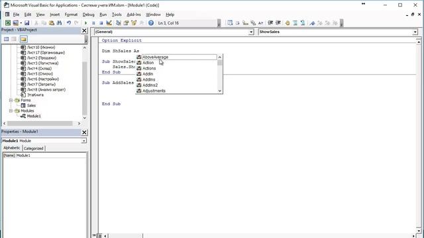Open Object Browser toolbar icon
Viewport: 424px width, 238px height.
(134, 23)
